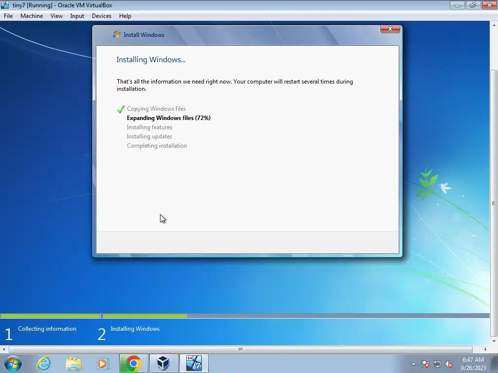
Task: Click the Windows flag icon in the Install Windows title
Action: pyautogui.click(x=117, y=34)
